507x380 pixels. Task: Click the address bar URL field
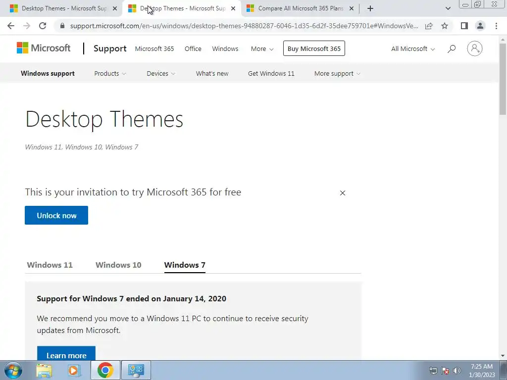point(244,26)
